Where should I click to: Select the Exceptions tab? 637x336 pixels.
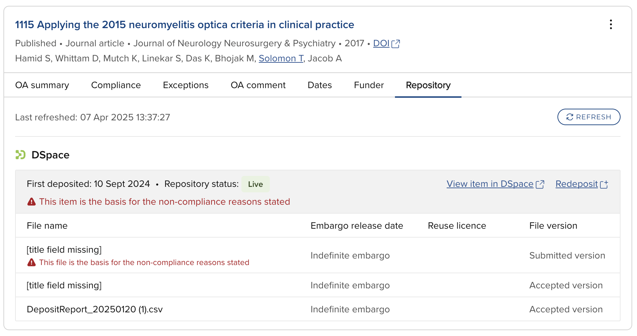185,85
